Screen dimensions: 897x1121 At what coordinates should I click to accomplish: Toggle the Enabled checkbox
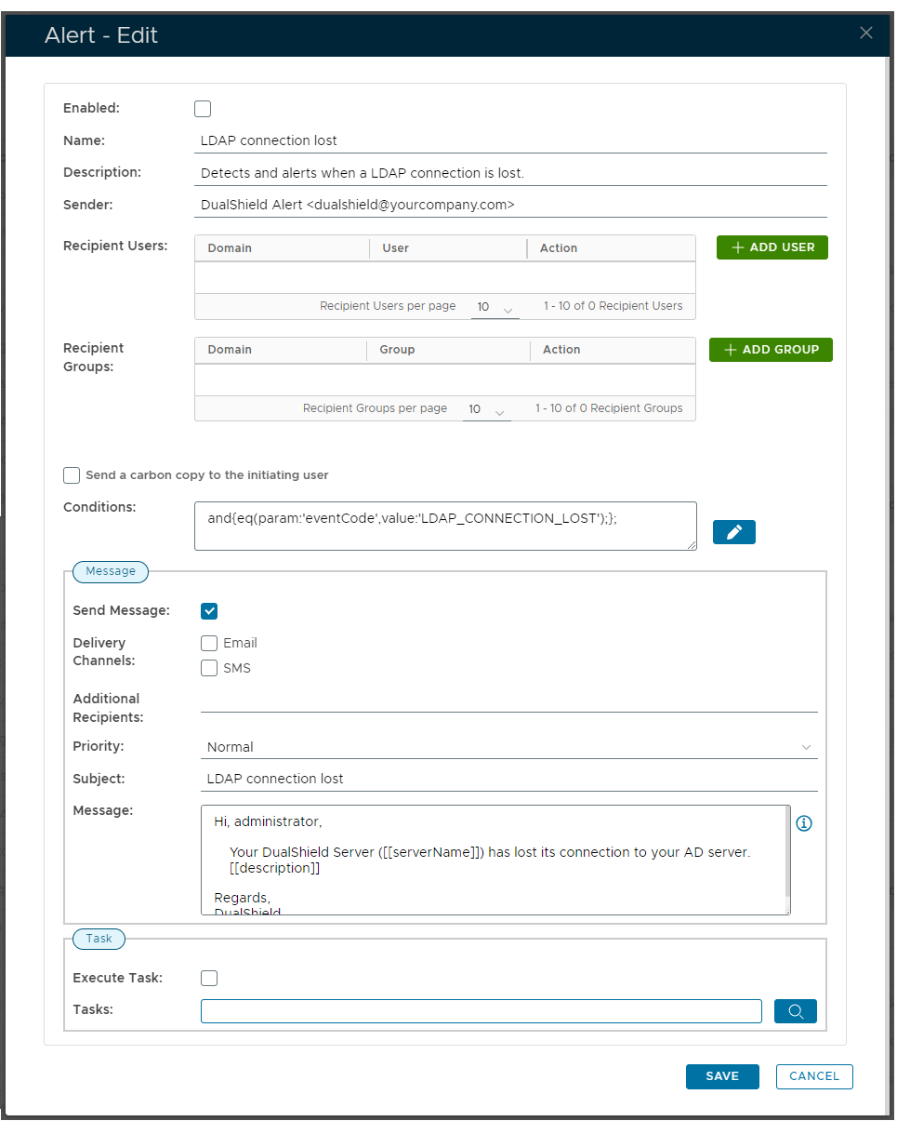coord(203,109)
